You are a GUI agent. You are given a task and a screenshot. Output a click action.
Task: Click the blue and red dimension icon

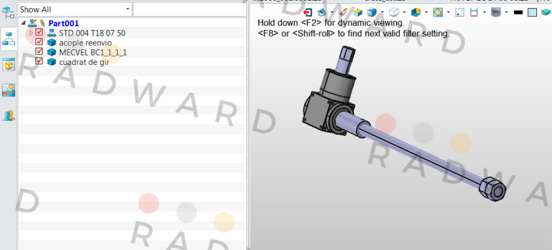[x=474, y=12]
